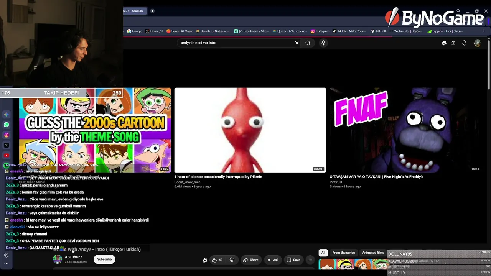Share the current video
This screenshot has height=276, width=491.
pyautogui.click(x=251, y=260)
